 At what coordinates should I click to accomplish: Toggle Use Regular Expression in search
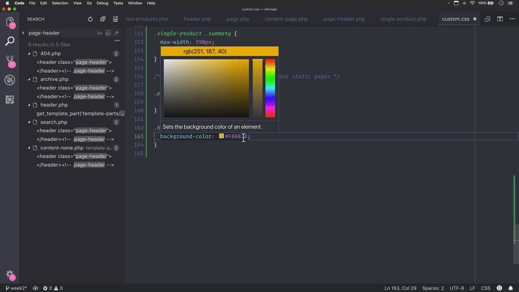tap(117, 33)
